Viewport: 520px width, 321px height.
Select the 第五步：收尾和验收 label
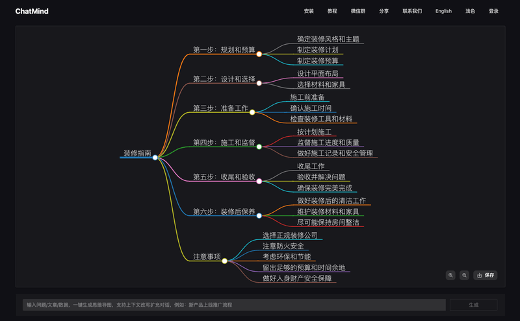click(x=224, y=177)
